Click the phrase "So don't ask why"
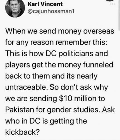 pyautogui.click(x=79, y=87)
